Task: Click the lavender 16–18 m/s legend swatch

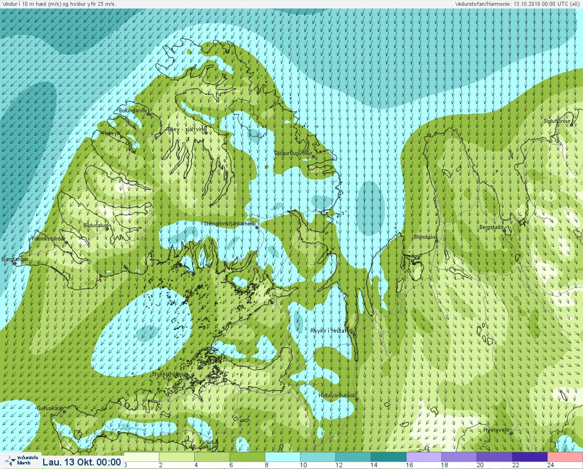Action: pos(424,457)
